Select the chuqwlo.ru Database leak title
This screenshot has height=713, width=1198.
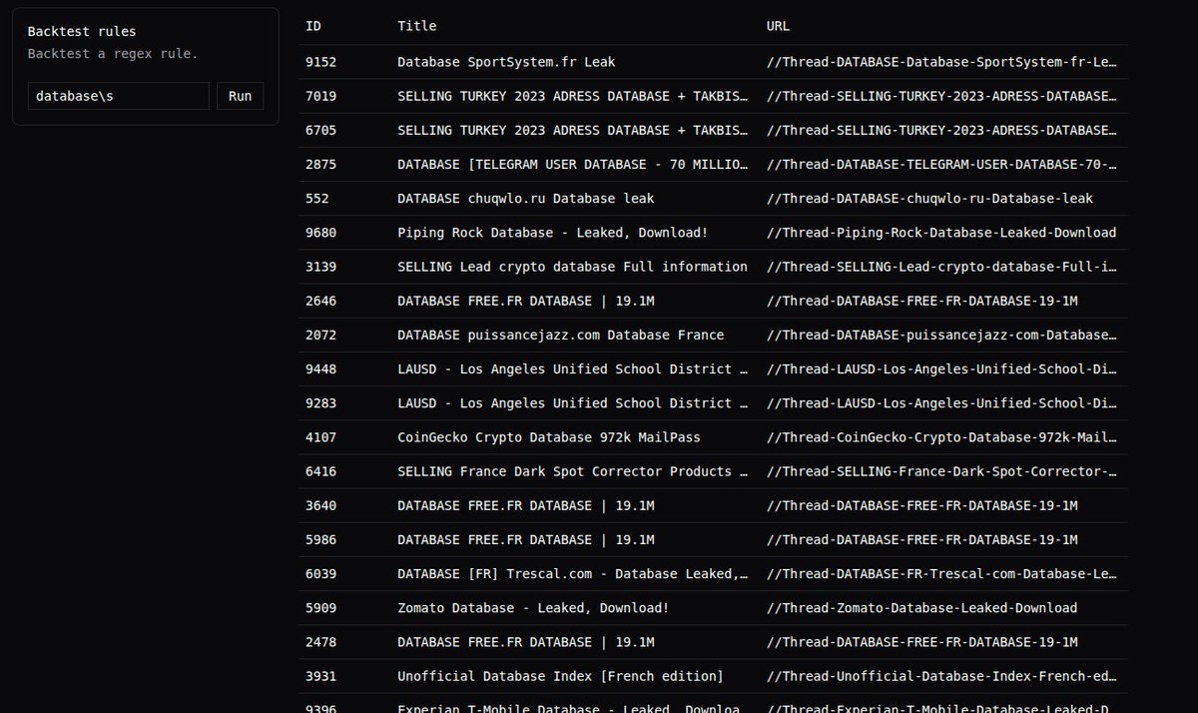(526, 199)
